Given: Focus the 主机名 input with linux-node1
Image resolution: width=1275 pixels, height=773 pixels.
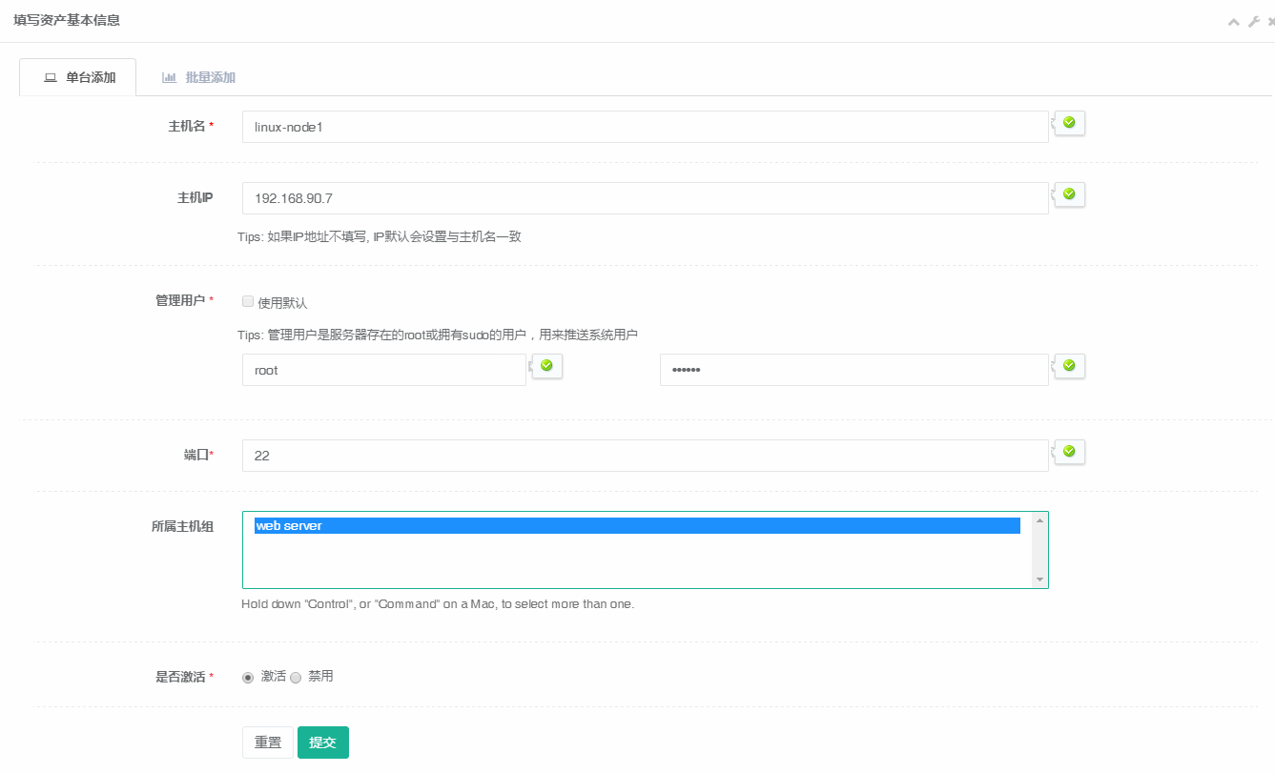Looking at the screenshot, I should [645, 127].
